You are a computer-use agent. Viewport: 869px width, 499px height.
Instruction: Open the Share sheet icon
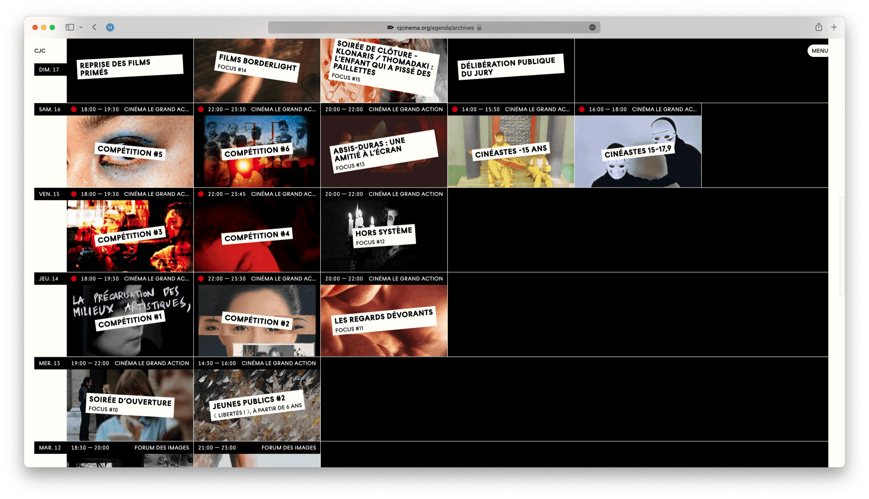click(x=819, y=27)
